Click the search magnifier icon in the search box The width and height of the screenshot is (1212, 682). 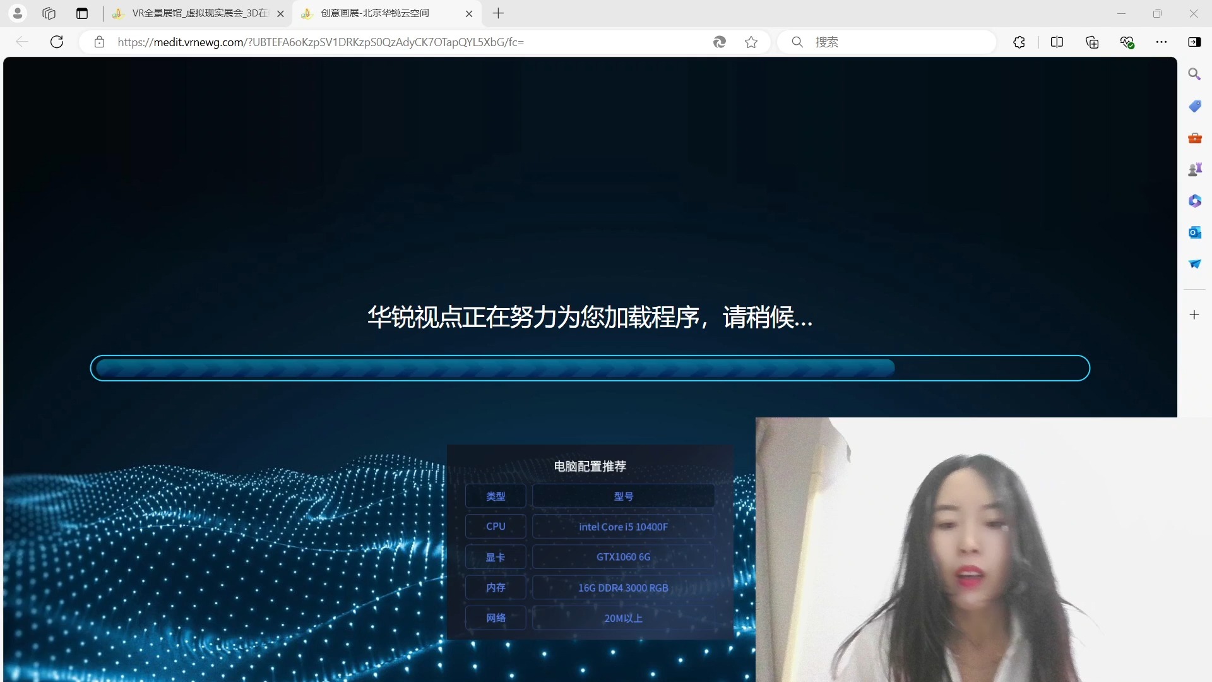(x=797, y=42)
